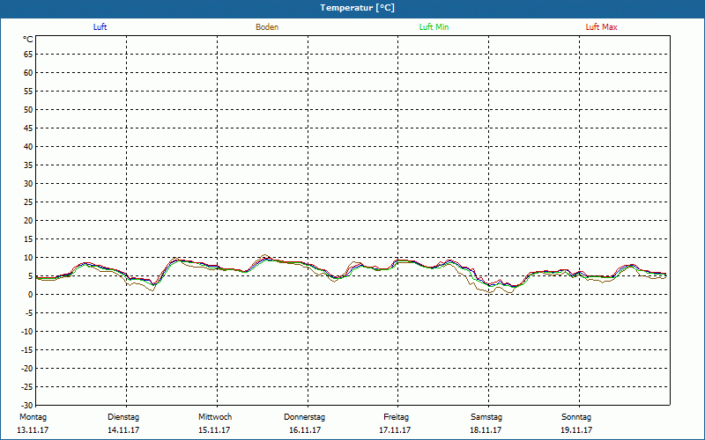Click the date '13.11.17'
The height and width of the screenshot is (440, 705).
pos(33,430)
